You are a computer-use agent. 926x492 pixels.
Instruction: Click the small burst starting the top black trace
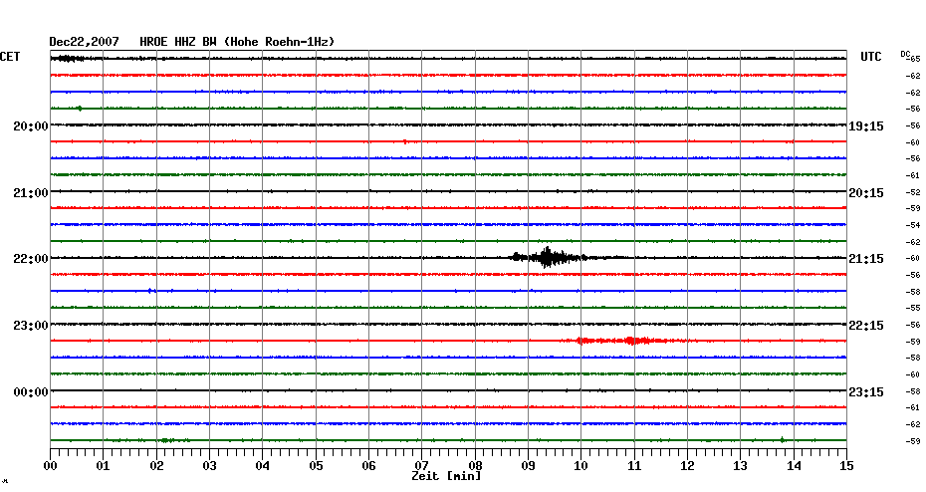[68, 59]
